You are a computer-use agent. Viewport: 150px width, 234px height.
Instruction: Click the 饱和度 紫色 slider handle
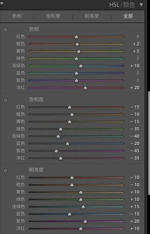point(56,151)
